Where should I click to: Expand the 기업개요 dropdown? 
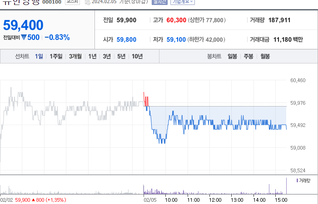pos(183,2)
